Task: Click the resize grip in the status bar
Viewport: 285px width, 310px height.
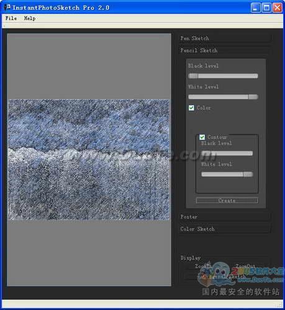Action: coord(280,305)
